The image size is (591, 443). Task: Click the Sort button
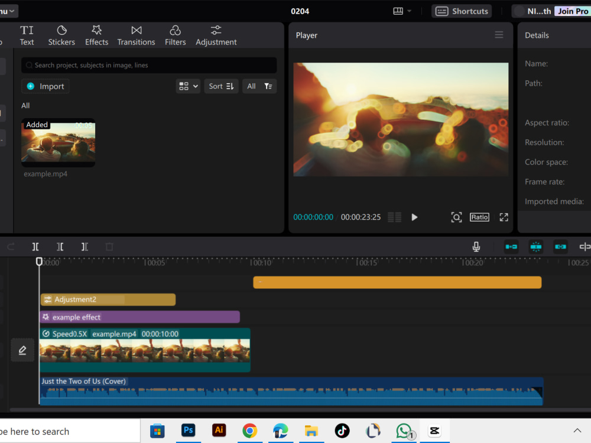coord(221,86)
